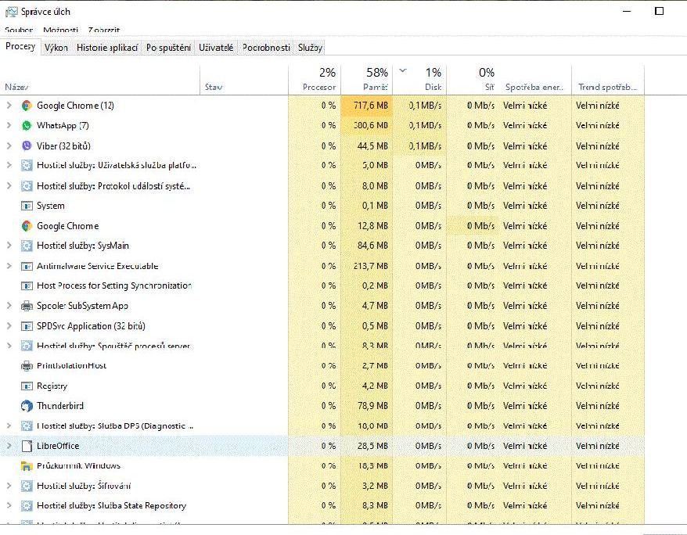This screenshot has height=535, width=687.
Task: Click the Služba State Repository gear icon
Action: (x=27, y=505)
